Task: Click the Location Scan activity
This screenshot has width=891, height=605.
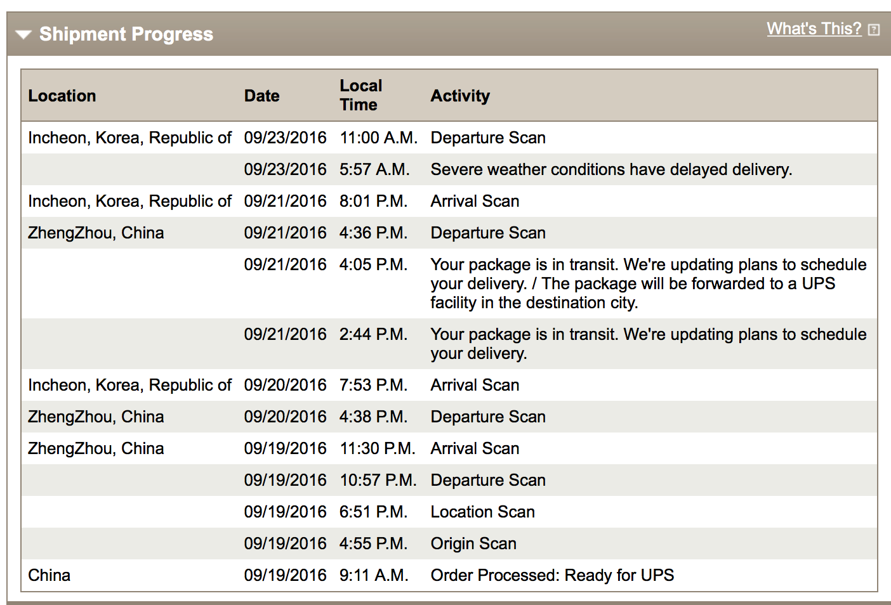Action: (x=482, y=512)
